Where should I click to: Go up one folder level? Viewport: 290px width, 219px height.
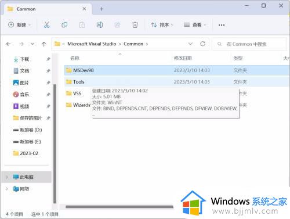pos(44,44)
